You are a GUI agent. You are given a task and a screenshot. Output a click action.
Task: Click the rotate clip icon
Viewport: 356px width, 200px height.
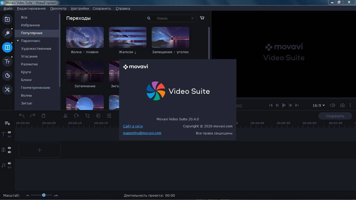(76, 116)
